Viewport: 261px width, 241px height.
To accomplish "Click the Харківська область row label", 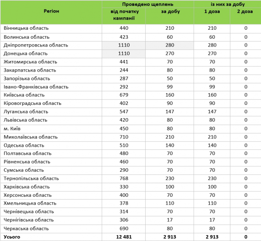I will pos(27,187).
